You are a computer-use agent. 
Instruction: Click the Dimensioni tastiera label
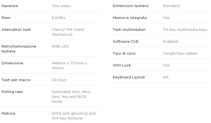[130, 6]
